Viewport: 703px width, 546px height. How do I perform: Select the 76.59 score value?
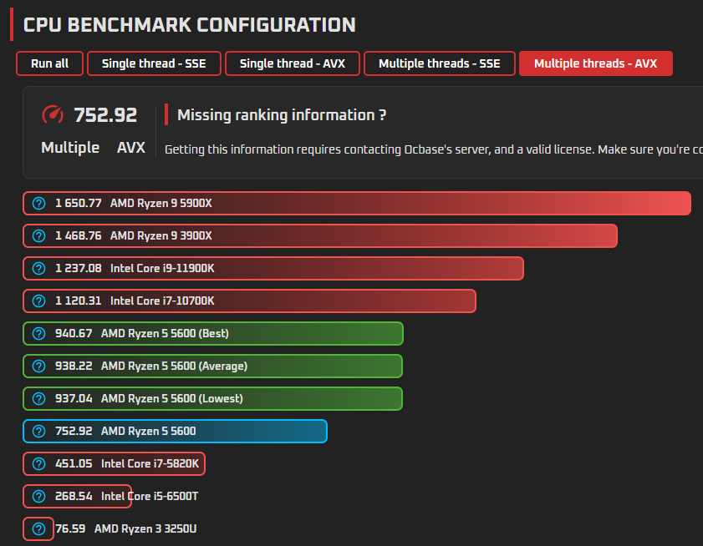click(x=70, y=529)
